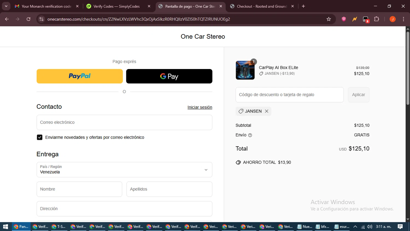Open the network Wi-Fi tray icon
The width and height of the screenshot is (410, 231).
(x=363, y=227)
